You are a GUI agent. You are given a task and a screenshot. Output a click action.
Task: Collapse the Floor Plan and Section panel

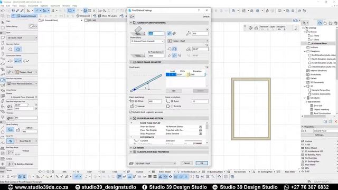(x=131, y=118)
